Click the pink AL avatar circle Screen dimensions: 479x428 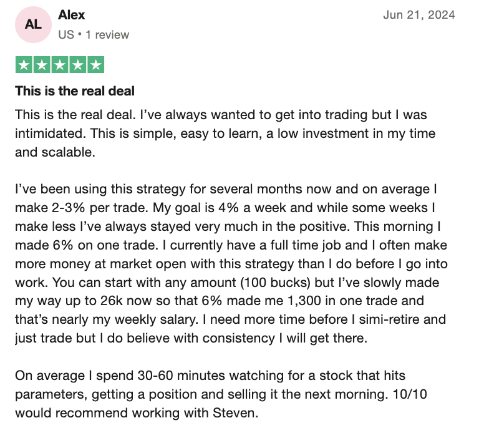click(33, 24)
